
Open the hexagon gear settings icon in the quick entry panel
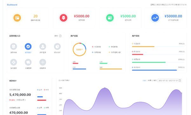coord(60,36)
